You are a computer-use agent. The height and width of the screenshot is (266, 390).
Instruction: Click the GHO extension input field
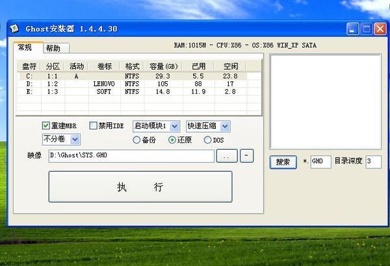(x=321, y=162)
